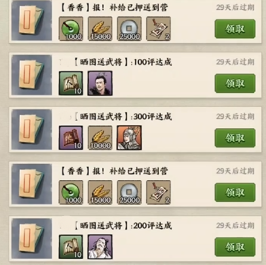The height and width of the screenshot is (265, 266).
Task: Tap the recruit ticket icon in first mail
Action: [158, 29]
